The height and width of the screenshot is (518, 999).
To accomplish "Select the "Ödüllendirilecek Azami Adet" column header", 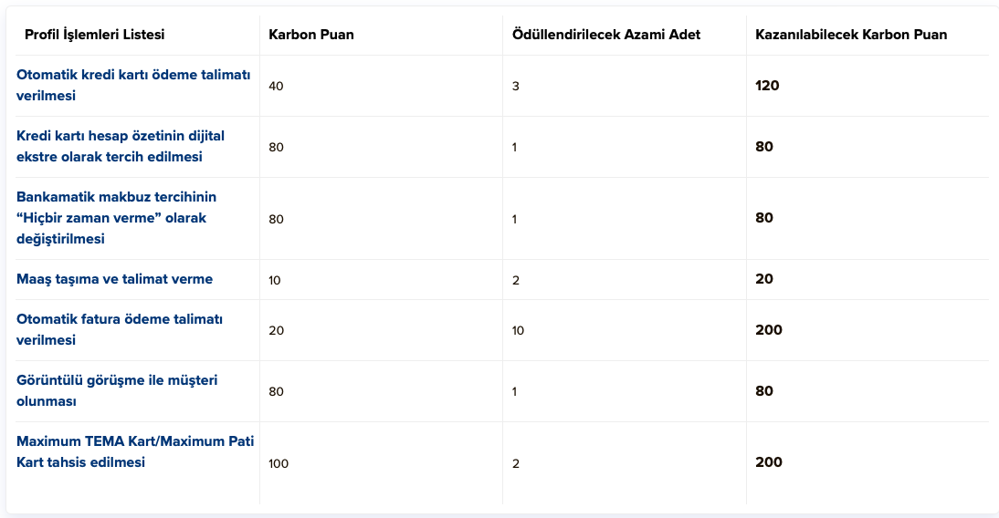I will pos(606,35).
